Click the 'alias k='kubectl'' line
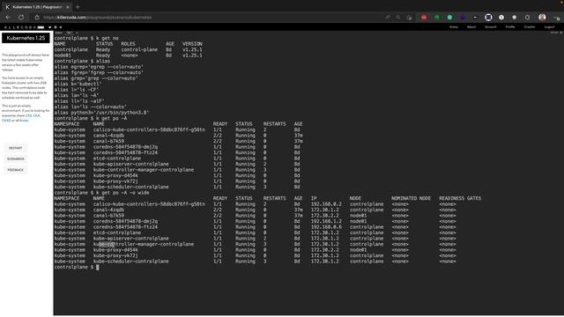 [x=78, y=85]
